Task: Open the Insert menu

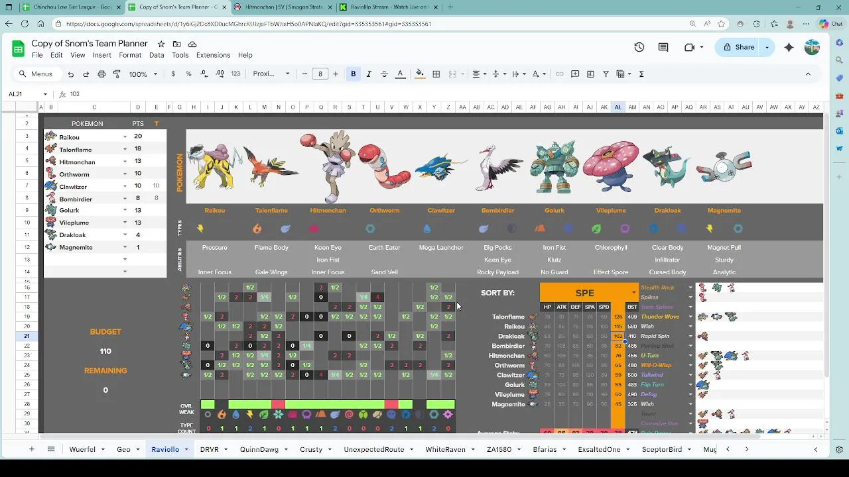Action: click(x=102, y=55)
